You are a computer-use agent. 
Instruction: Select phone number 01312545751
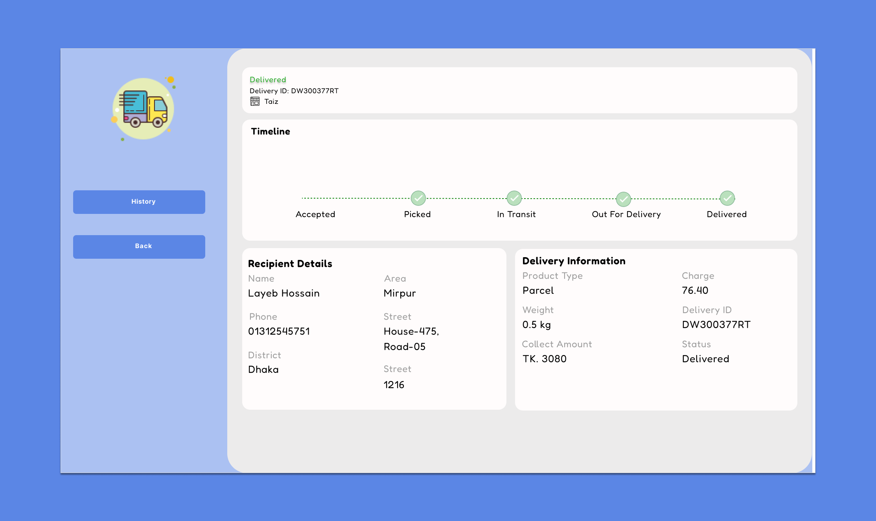click(279, 331)
